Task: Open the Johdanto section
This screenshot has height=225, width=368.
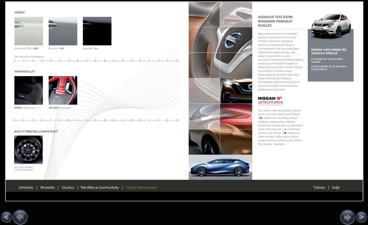Action: click(26, 187)
